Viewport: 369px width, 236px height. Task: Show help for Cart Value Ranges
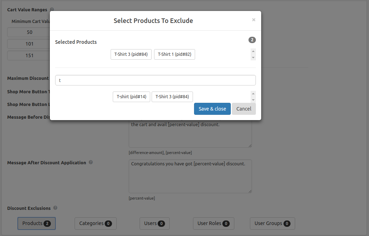[52, 10]
